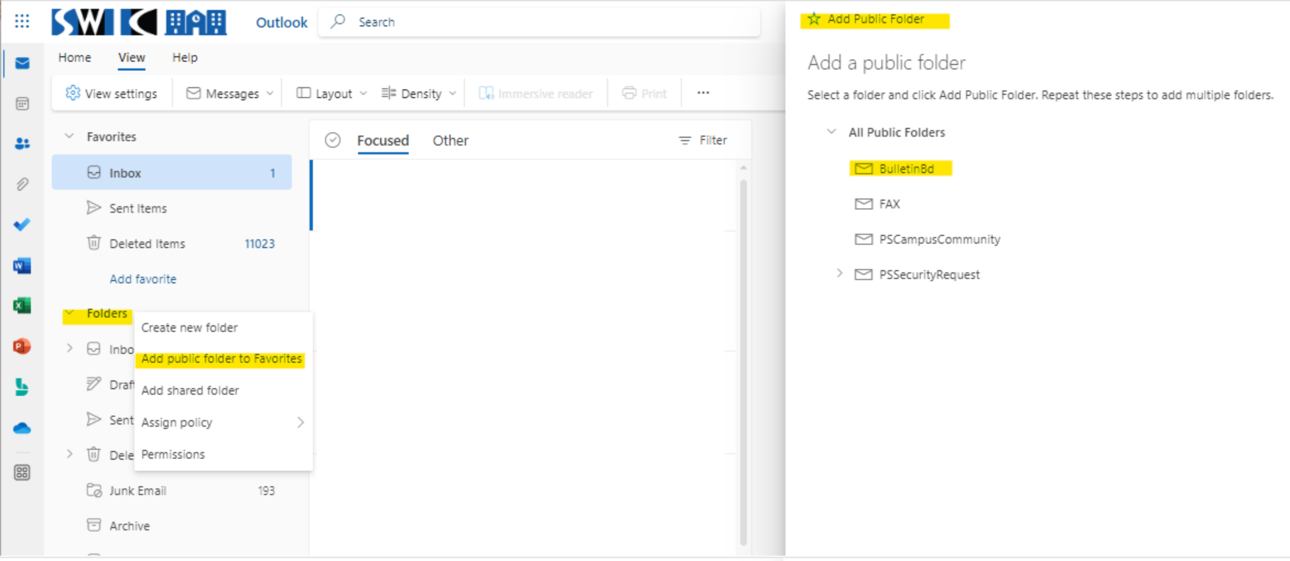This screenshot has width=1290, height=561.
Task: Open OneDrive cloud icon
Action: 21,428
